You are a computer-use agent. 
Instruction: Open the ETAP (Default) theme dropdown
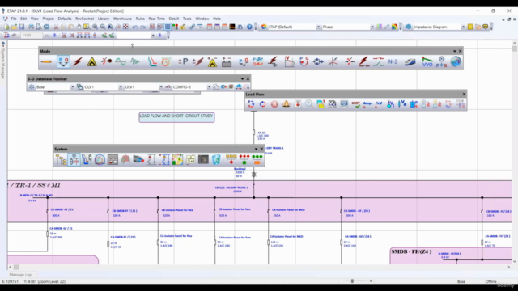point(294,27)
